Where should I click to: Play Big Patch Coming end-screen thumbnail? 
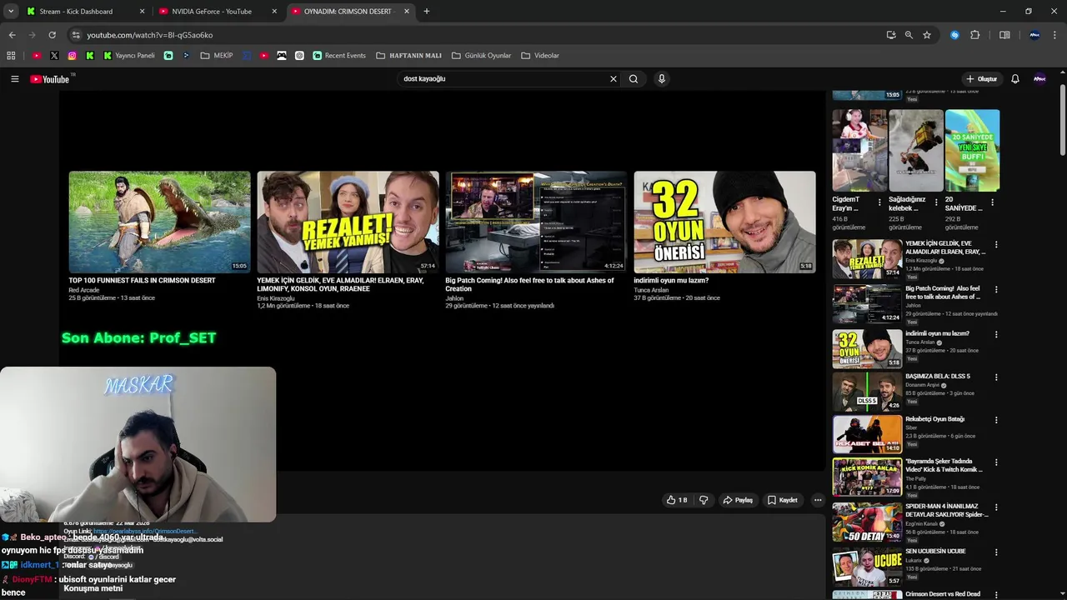click(536, 222)
